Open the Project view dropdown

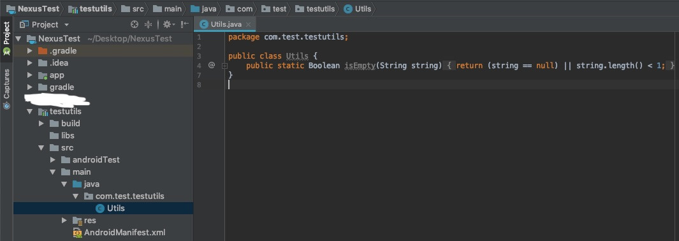44,25
